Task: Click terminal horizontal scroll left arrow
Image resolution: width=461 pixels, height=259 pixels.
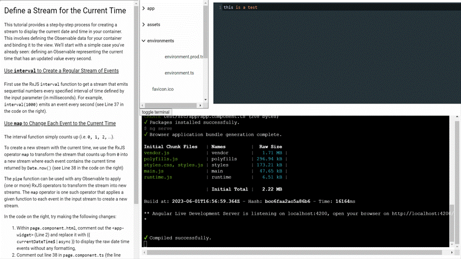Action: (144, 252)
